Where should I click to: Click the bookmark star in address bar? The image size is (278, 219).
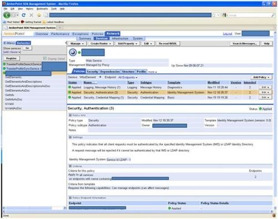coord(214,15)
